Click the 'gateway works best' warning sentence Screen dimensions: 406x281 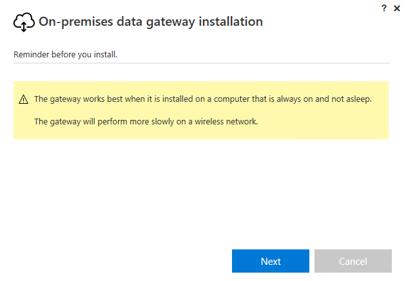(203, 99)
